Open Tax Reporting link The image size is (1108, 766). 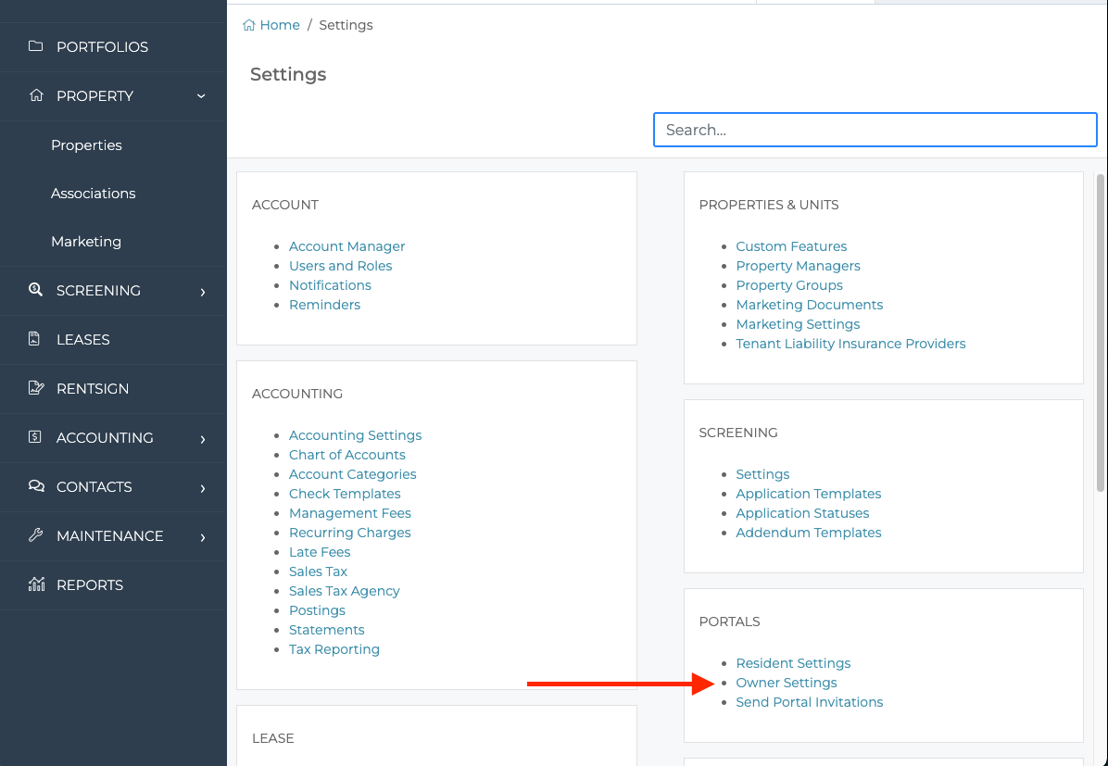(x=334, y=649)
